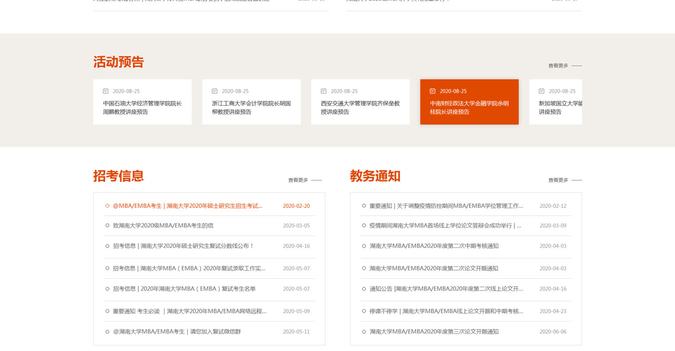Open 中国石油大学经济管理学院 lecture preview card
675x351 pixels.
click(x=142, y=107)
